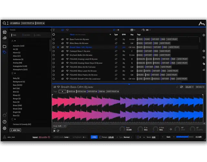Screen dimensions: 207x162
Task: Favorite FQUAKE Bliss Lead Ab 80.wav heart
Action: click(67, 71)
